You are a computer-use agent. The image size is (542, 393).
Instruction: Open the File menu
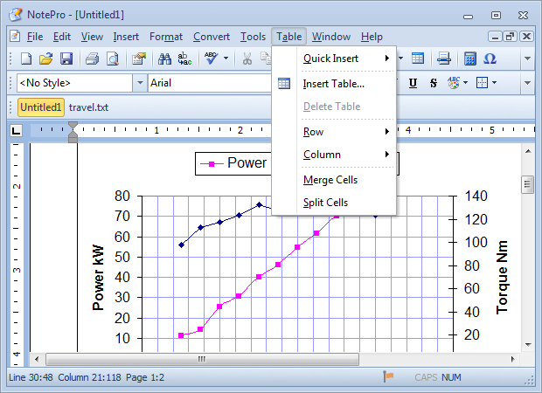35,37
